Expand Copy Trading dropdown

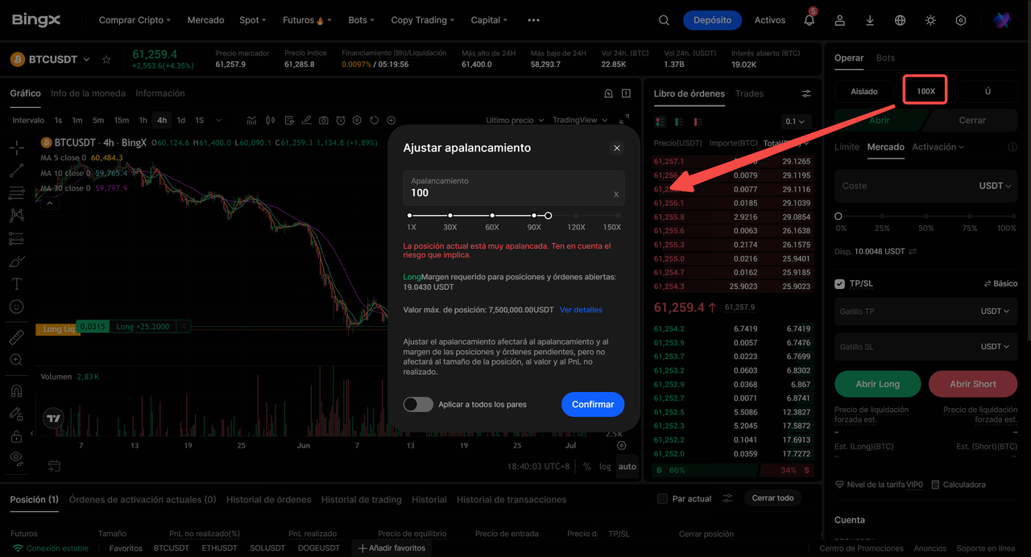pos(422,20)
